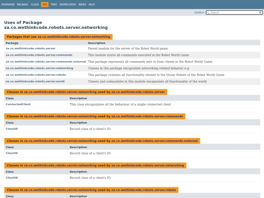Open za.co.wethinkcode.robots.server.commands.external package link

(x=46, y=62)
